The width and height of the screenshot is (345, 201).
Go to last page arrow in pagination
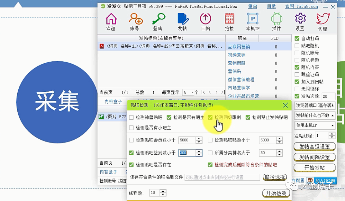[223, 92]
